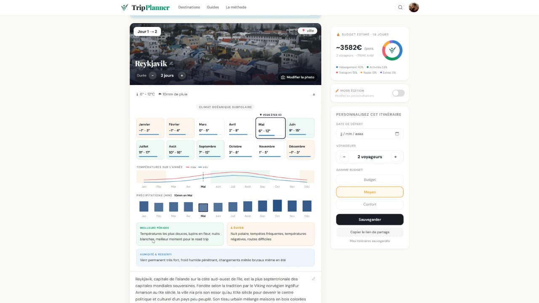Select the Moyen budget option
The image size is (539, 303).
tap(370, 192)
